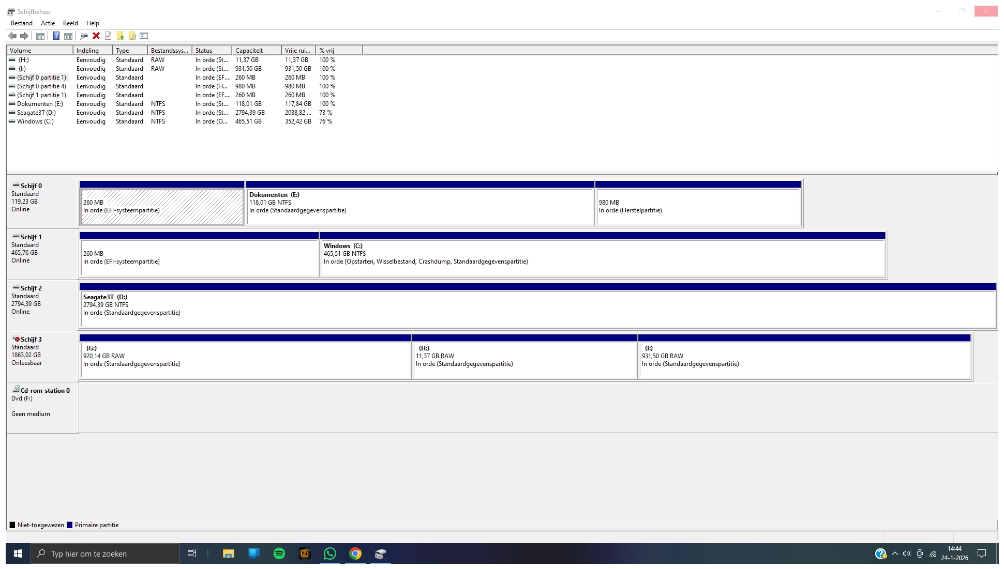Open Spotify from the taskbar
Screen dimensions: 1004x569
pos(279,553)
